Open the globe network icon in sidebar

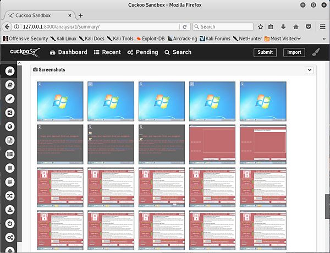pyautogui.click(x=9, y=127)
